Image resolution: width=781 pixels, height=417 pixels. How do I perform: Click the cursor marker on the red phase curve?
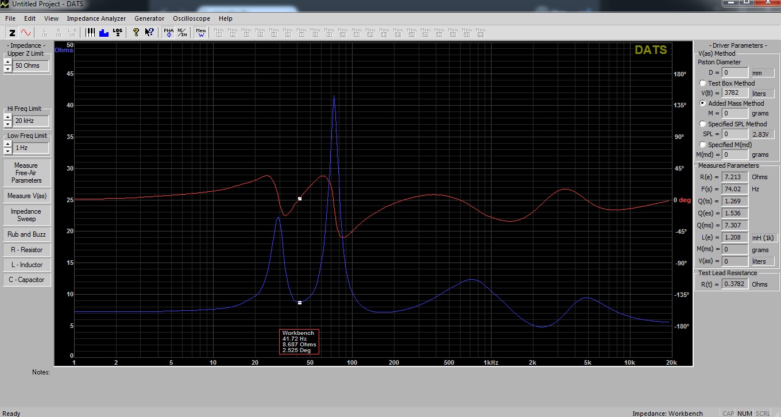[299, 199]
